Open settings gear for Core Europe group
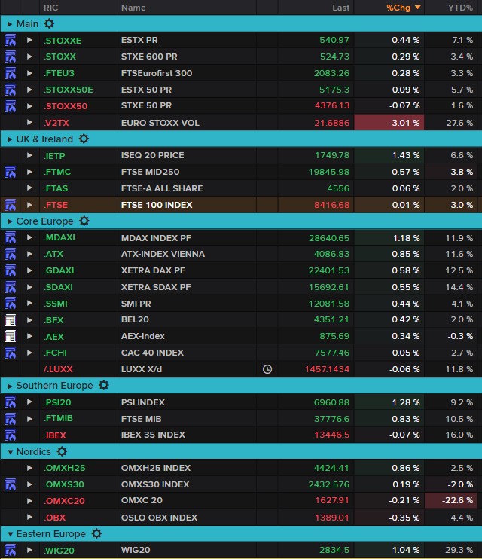This screenshot has height=559, width=482. pyautogui.click(x=84, y=221)
